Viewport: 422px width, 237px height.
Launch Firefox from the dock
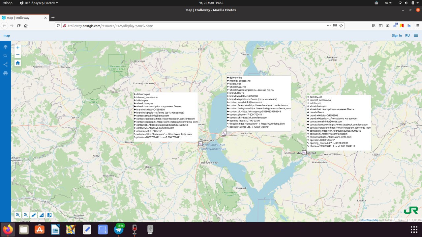(8, 229)
